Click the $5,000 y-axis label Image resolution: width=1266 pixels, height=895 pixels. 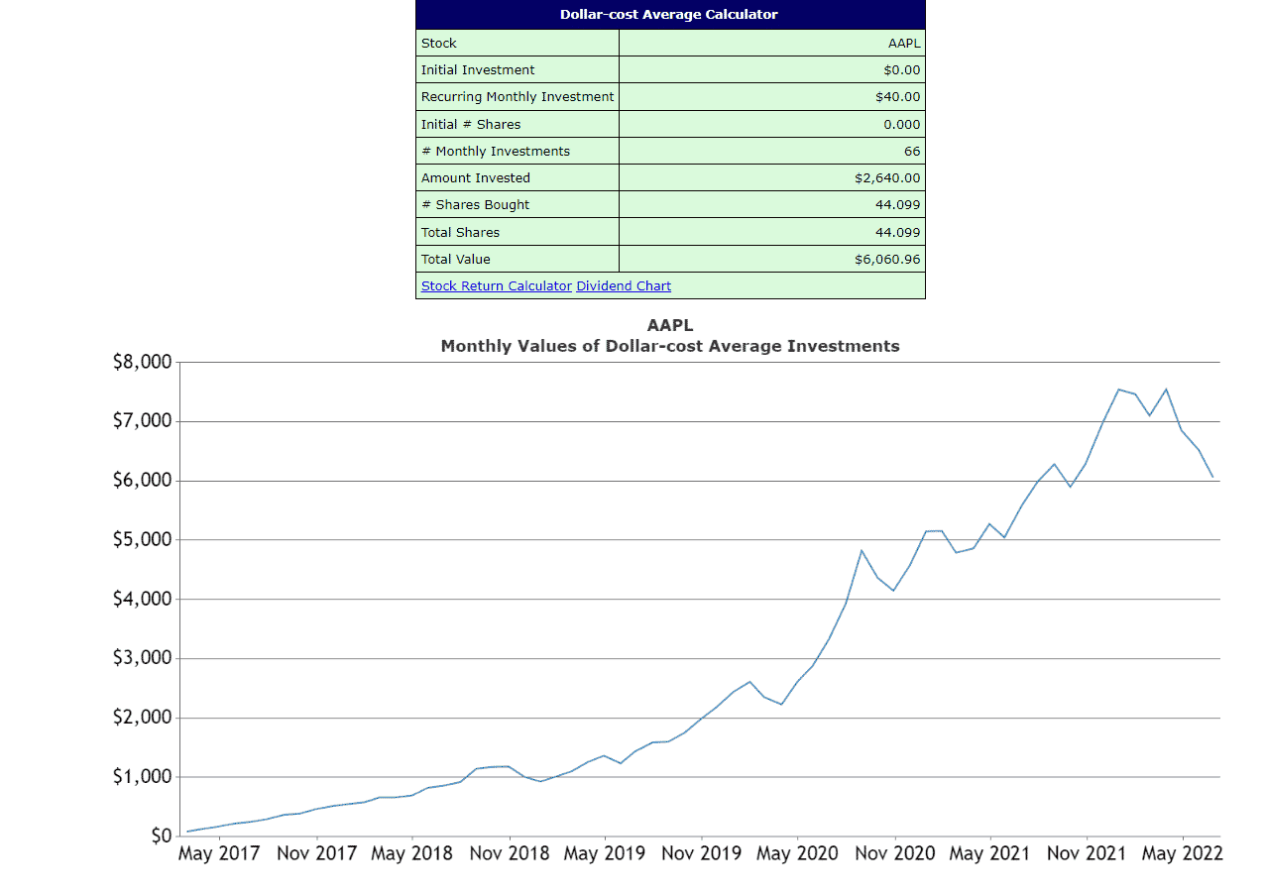pyautogui.click(x=142, y=540)
